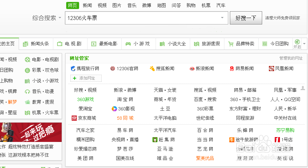Open the 58同城 link
The height and width of the screenshot is (168, 308).
(x=125, y=118)
